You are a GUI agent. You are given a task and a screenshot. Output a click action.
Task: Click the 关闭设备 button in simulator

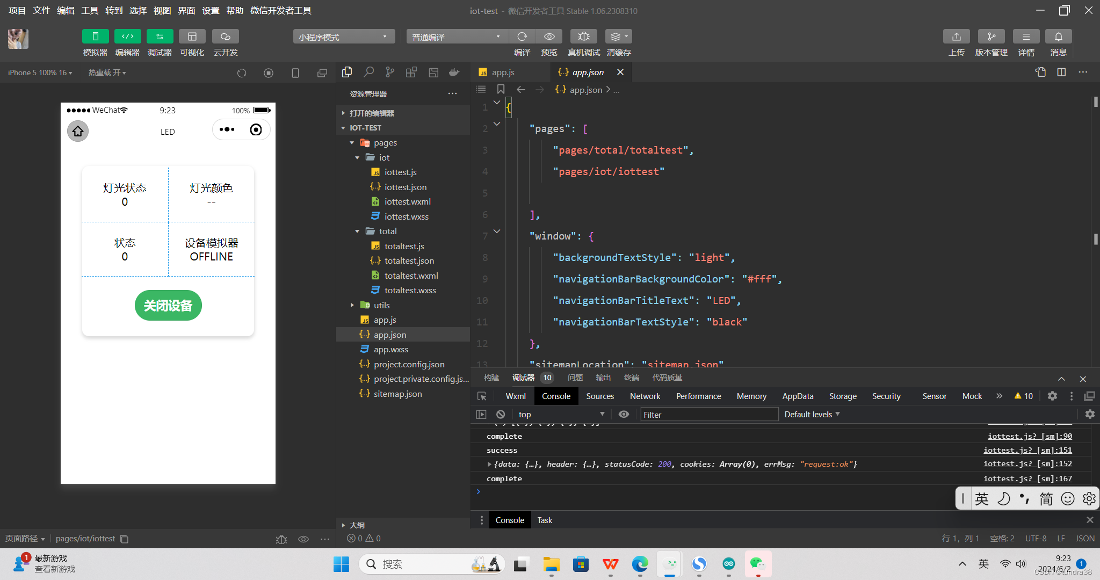point(168,305)
